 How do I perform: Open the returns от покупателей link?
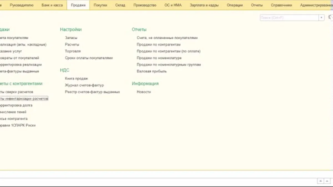tap(19, 58)
